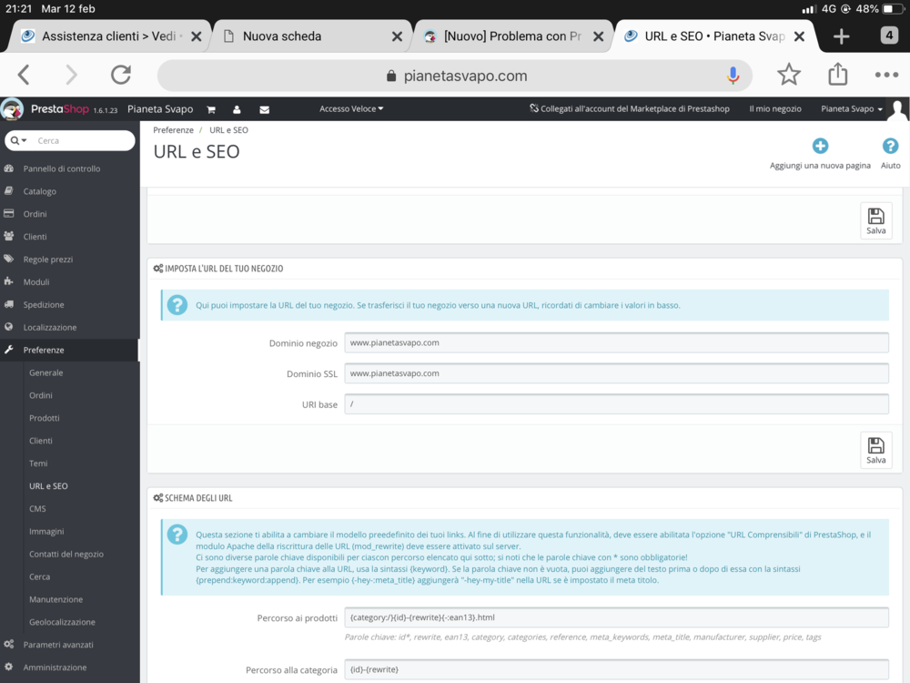Open the shopping cart orders icon
Screen dimensions: 910x683
(x=211, y=110)
